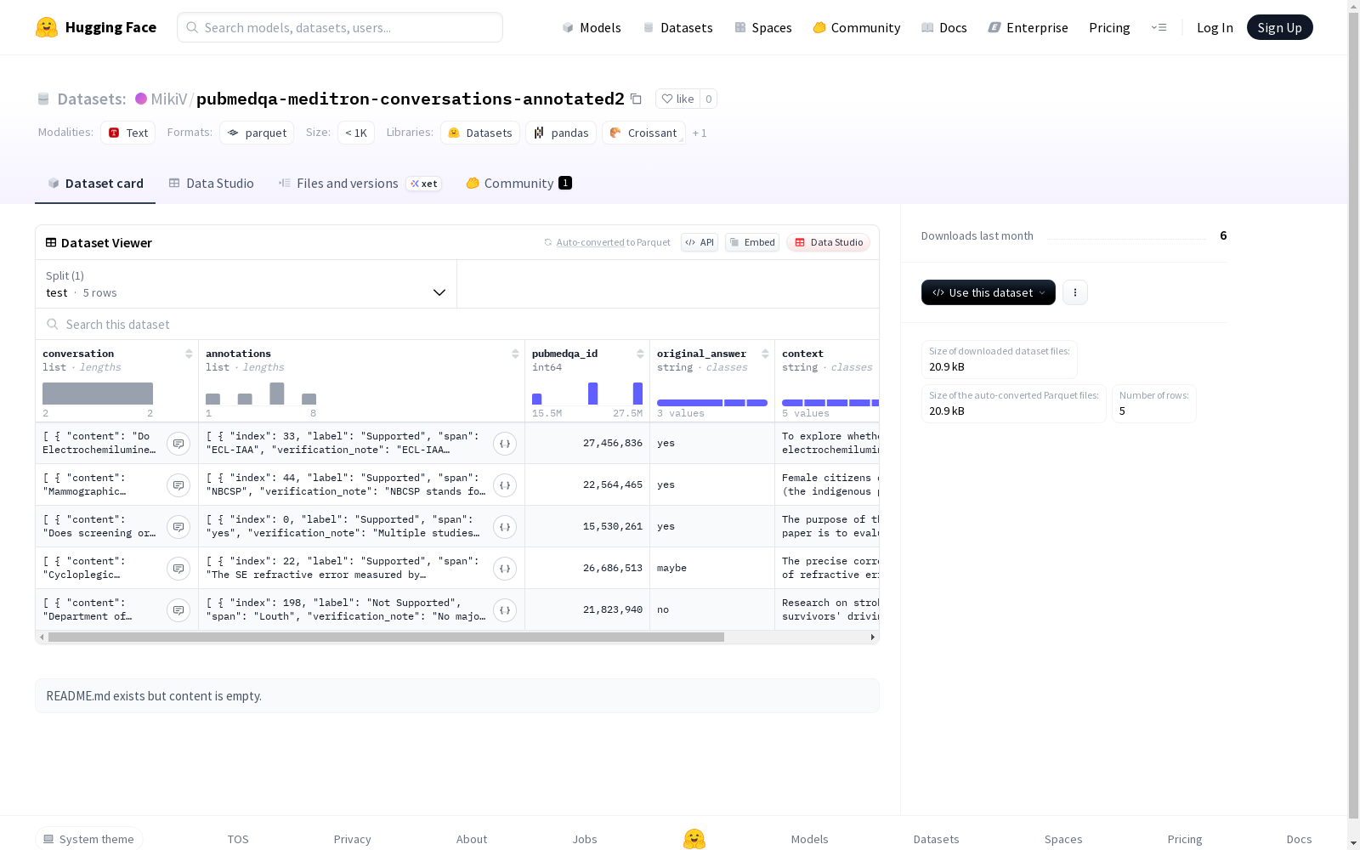The image size is (1360, 850).
Task: Sort by the original_answer column
Action: point(765,354)
